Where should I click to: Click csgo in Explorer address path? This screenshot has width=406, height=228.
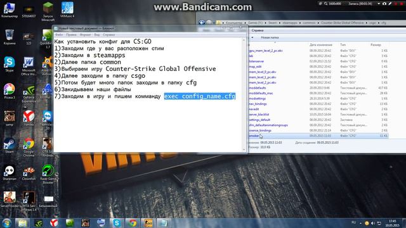372,23
